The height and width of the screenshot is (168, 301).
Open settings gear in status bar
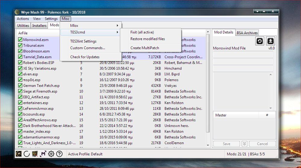coord(51,154)
